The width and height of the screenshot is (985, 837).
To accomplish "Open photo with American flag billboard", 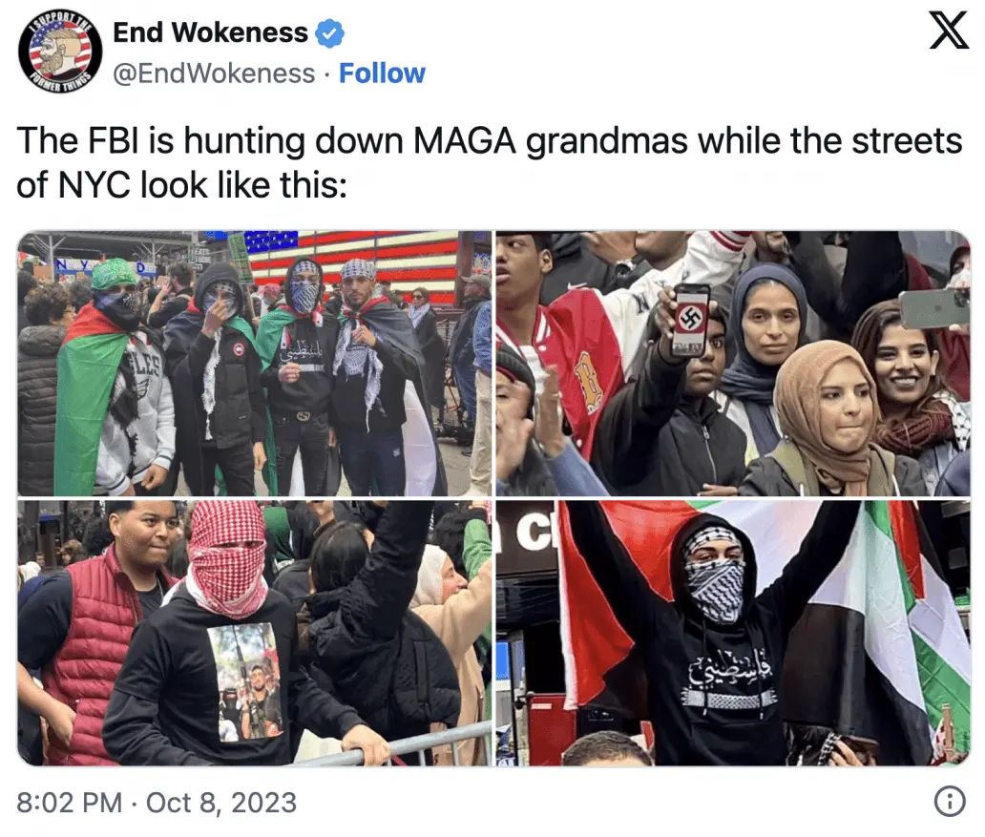I will [x=255, y=364].
